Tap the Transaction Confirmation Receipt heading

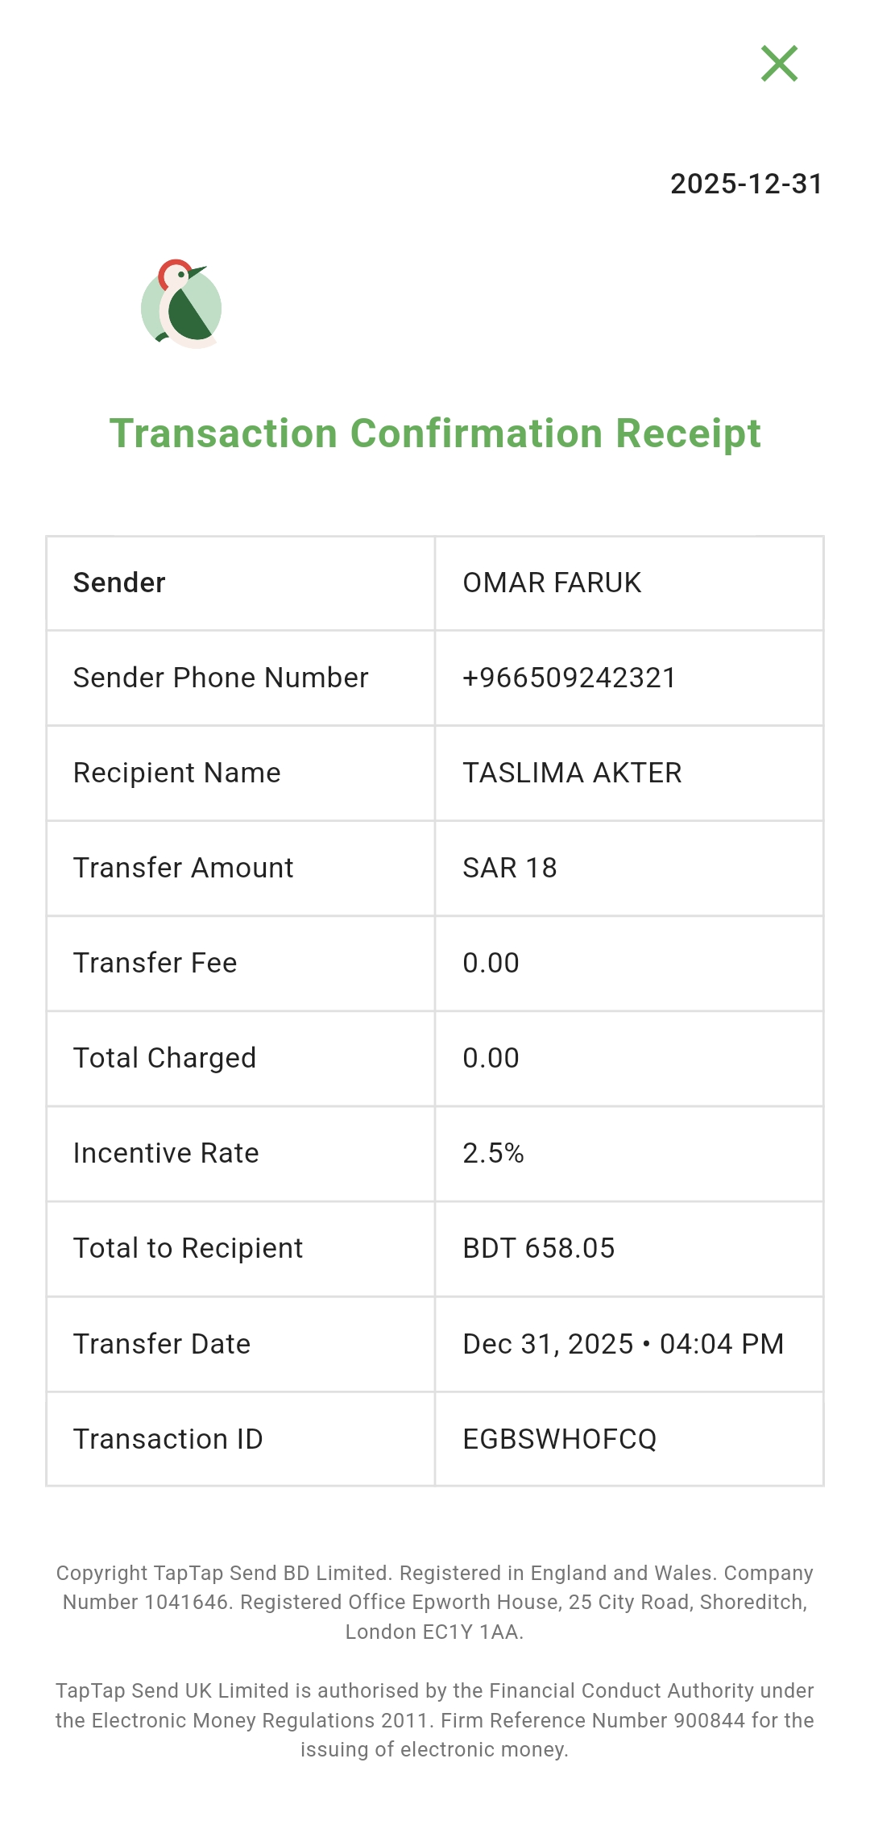coord(435,433)
